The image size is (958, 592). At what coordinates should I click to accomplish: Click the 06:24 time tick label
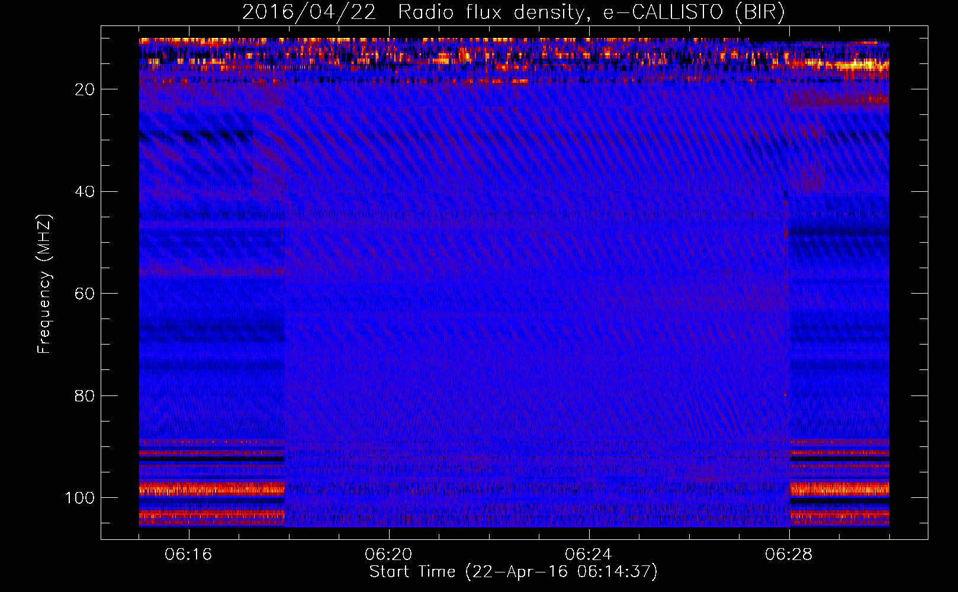pos(589,555)
